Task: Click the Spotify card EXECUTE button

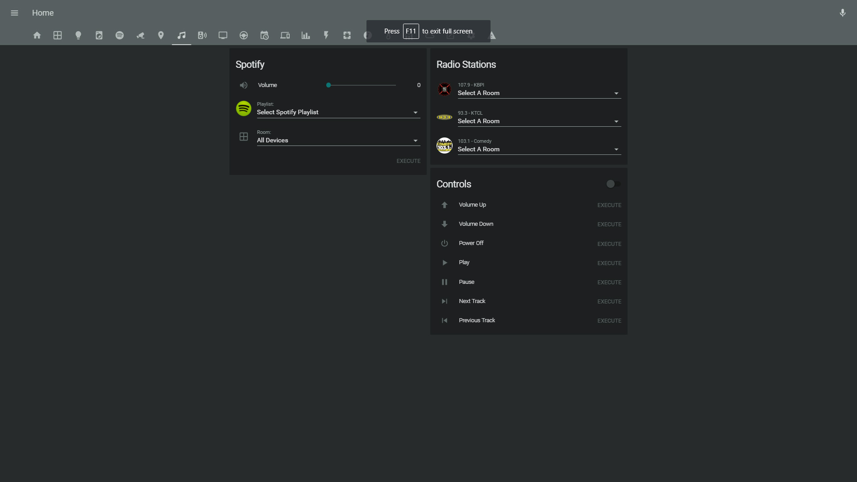Action: (x=408, y=161)
